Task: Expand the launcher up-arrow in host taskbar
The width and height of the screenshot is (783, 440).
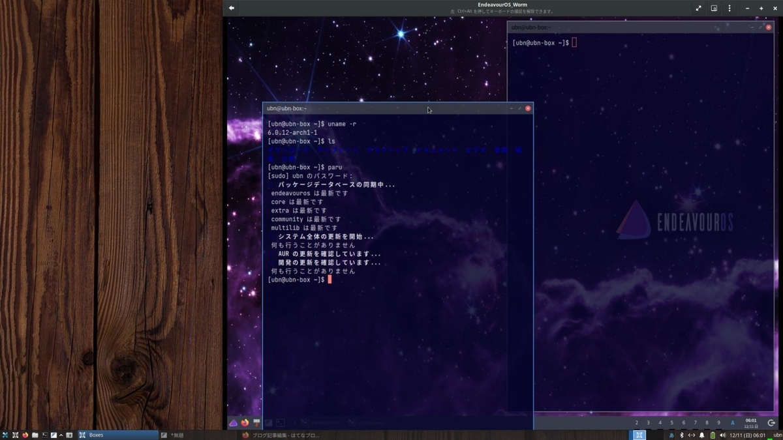Action: click(61, 435)
